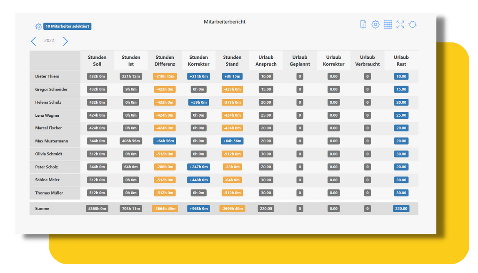Advance to next year with right arrow

pos(65,41)
